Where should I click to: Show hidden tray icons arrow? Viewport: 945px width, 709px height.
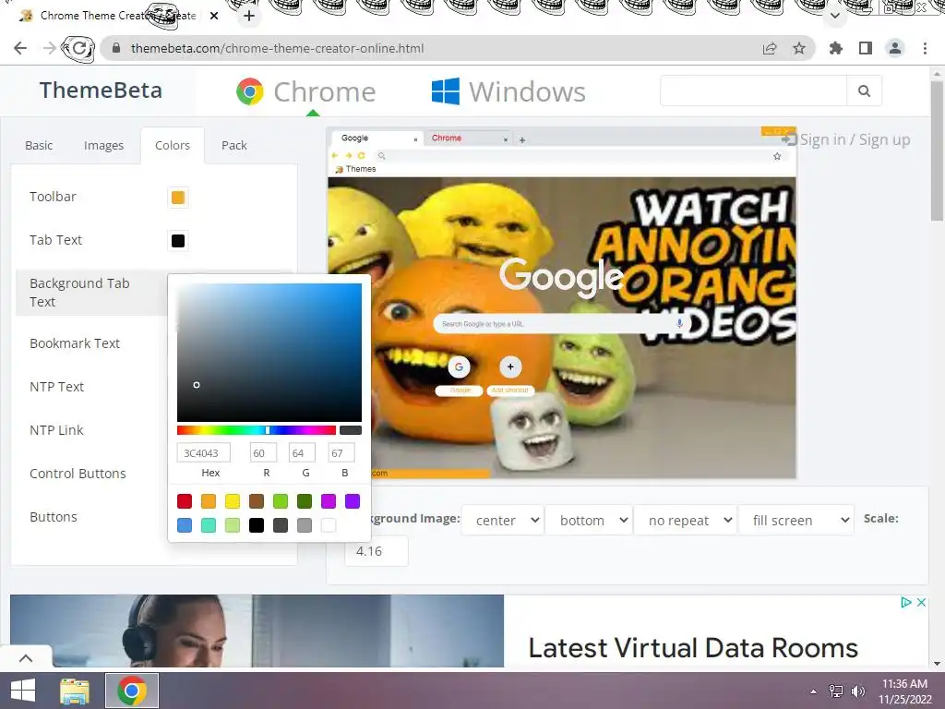[x=814, y=691]
